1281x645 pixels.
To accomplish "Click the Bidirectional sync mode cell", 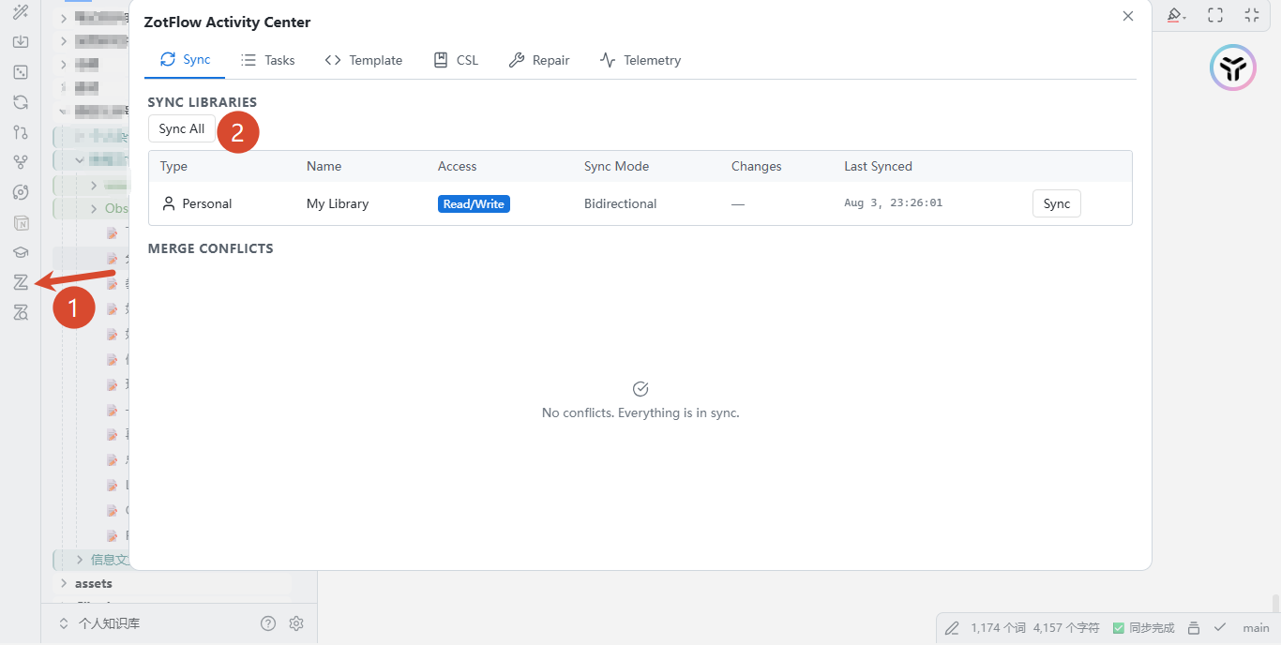I will coord(620,203).
